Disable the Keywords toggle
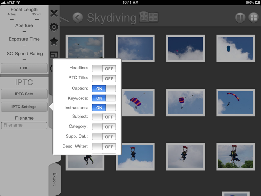Viewport: 261px width, 196px height. [104, 98]
